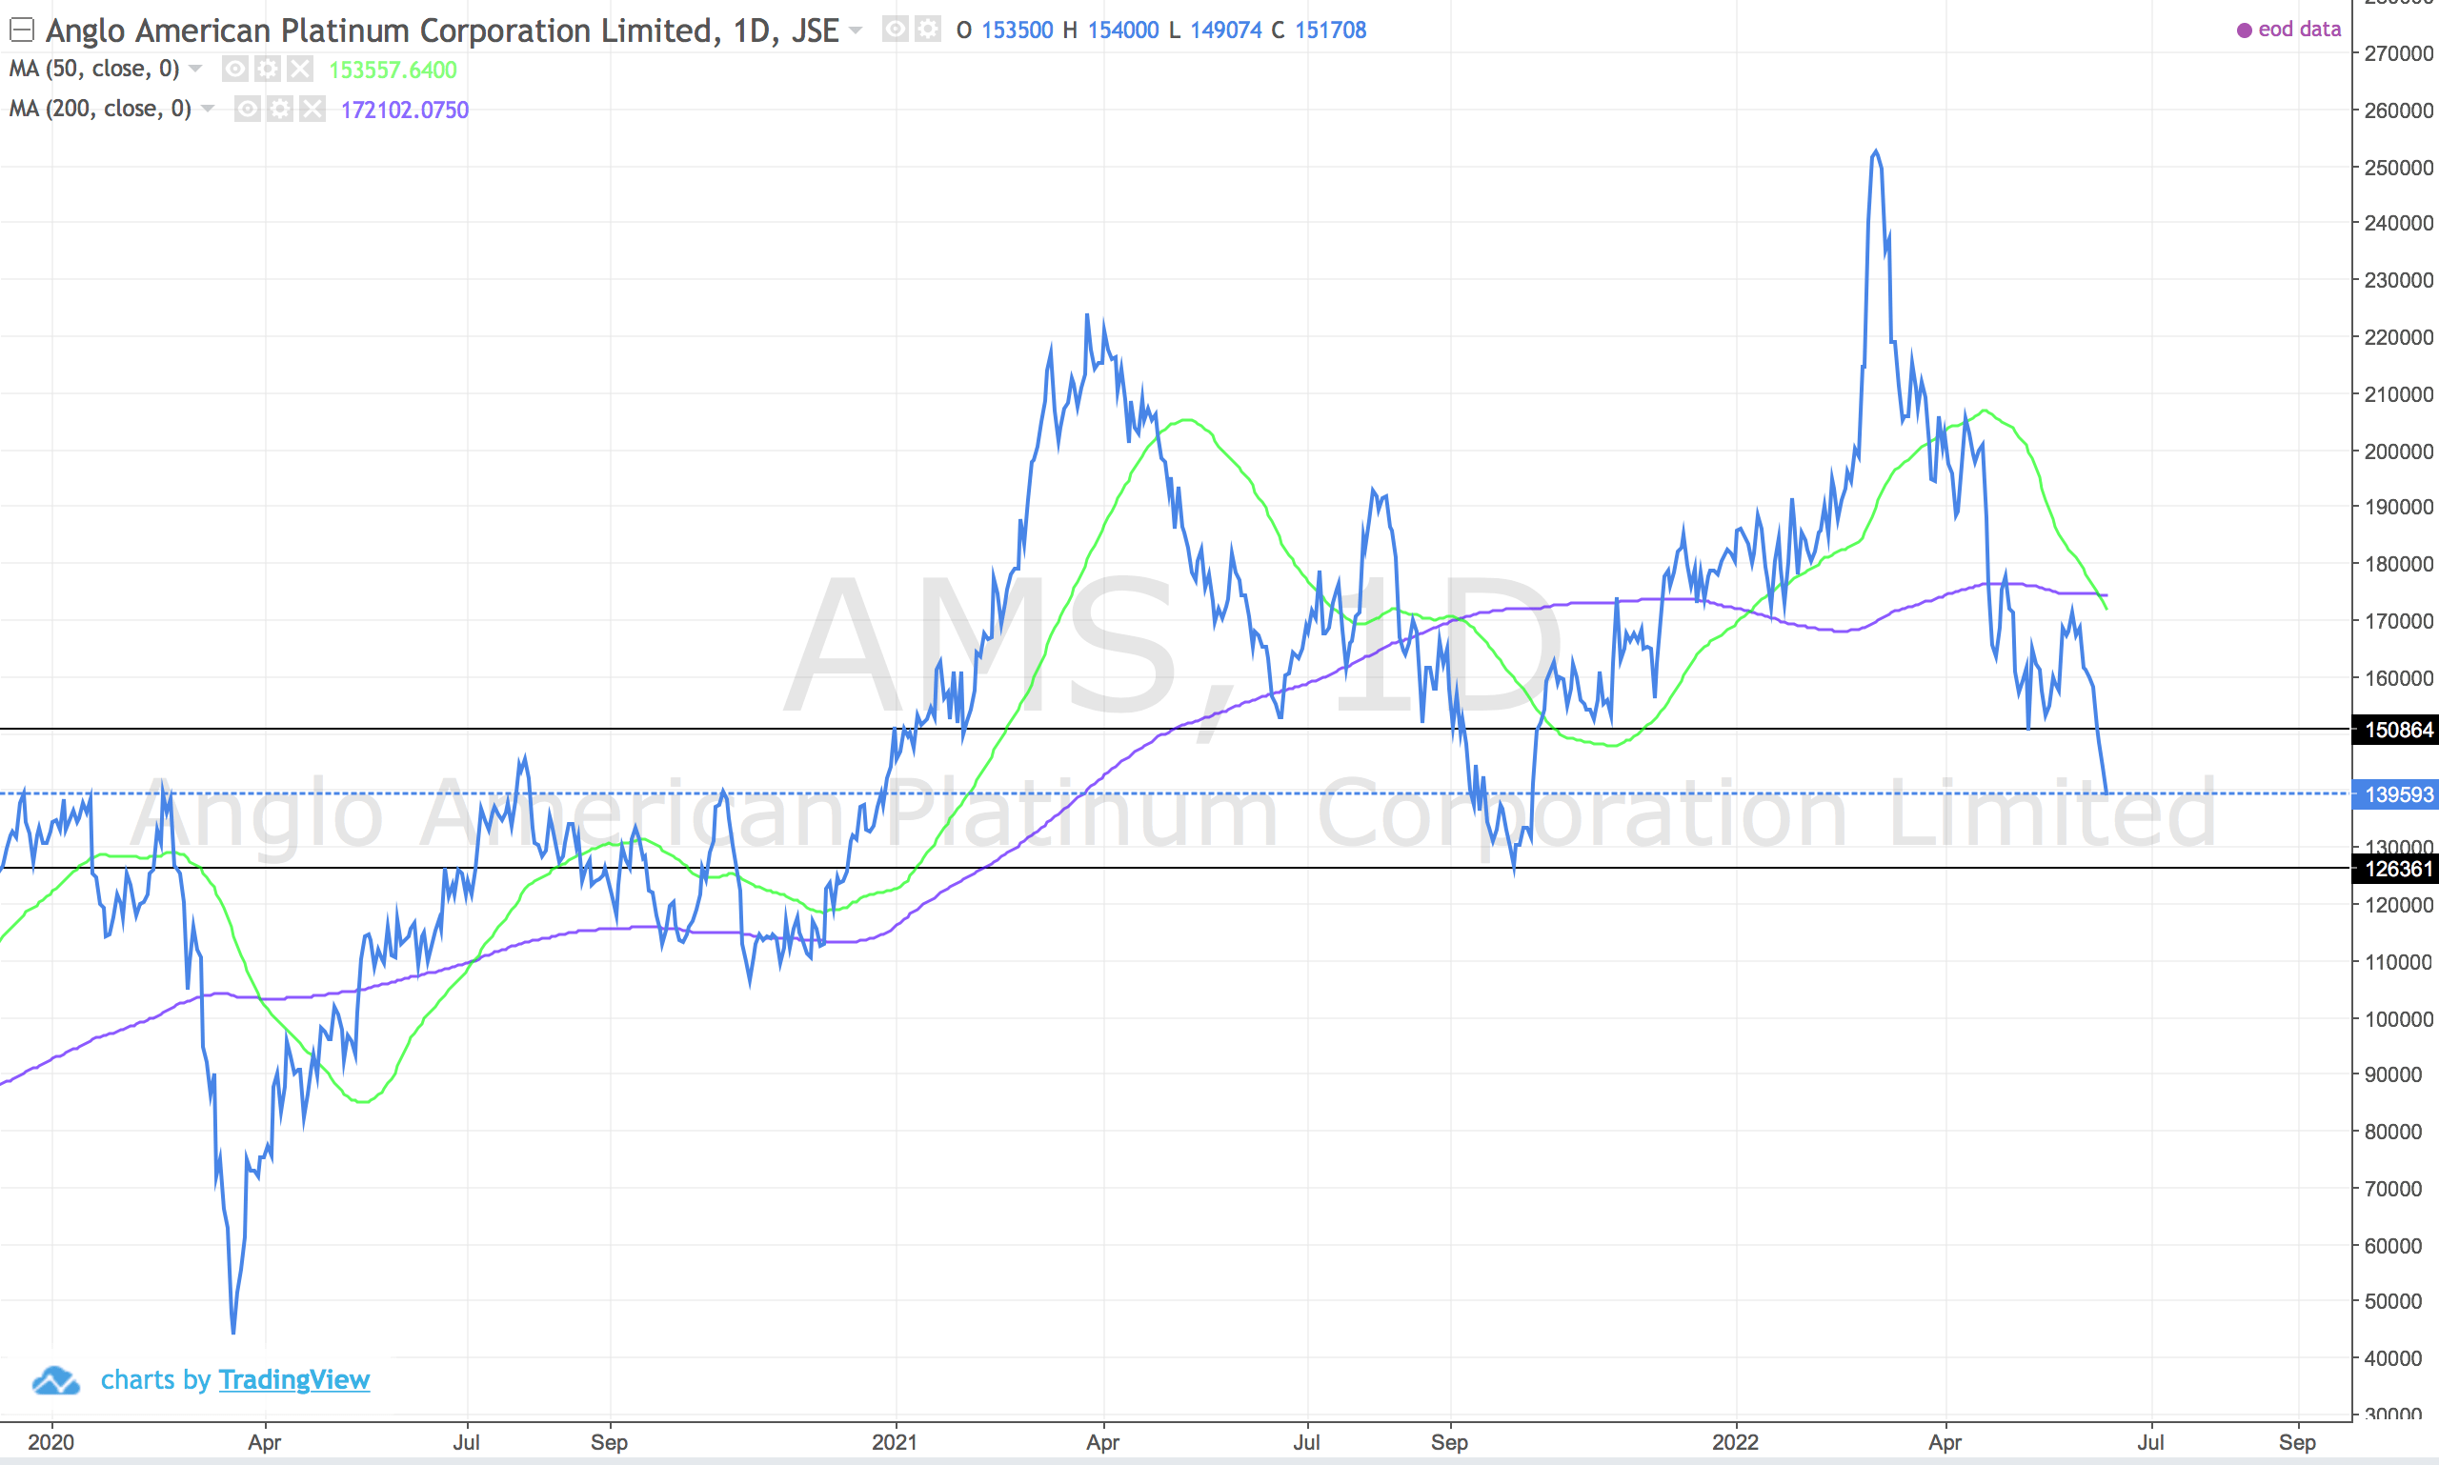Click the high value 154000
The width and height of the screenshot is (2439, 1465).
1122,30
